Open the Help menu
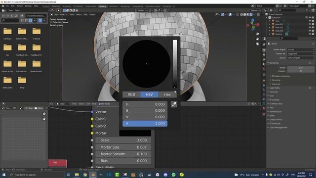The image size is (316, 178). point(36,6)
